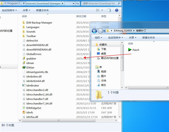Select 桌面 in the navigation pane
169x132 pixels.
(103, 53)
